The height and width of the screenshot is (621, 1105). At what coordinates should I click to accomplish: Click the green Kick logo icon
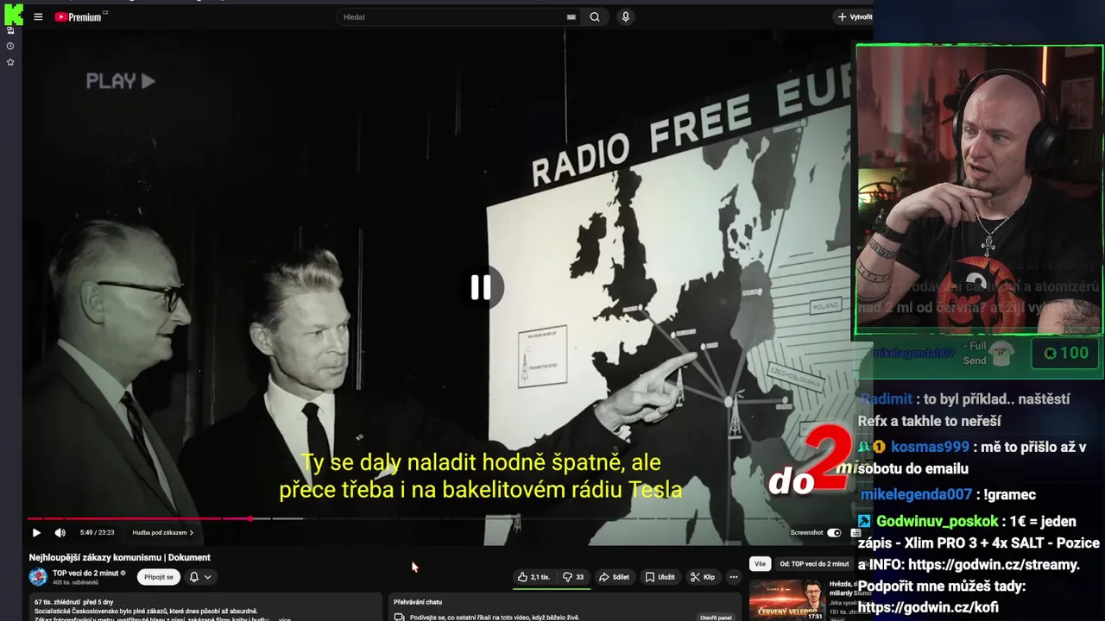point(14,15)
